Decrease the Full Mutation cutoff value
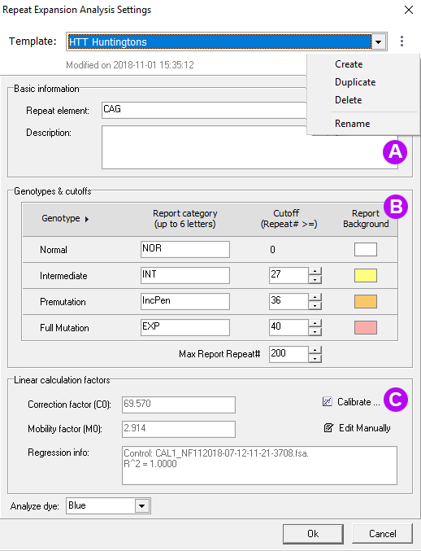 (315, 332)
